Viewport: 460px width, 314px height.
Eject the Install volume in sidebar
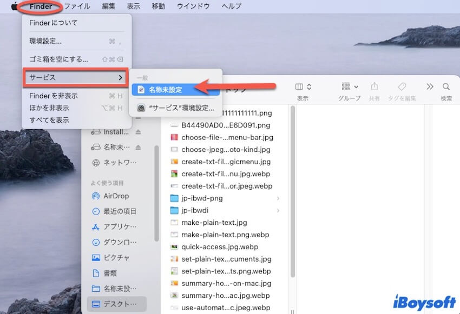pyautogui.click(x=138, y=132)
